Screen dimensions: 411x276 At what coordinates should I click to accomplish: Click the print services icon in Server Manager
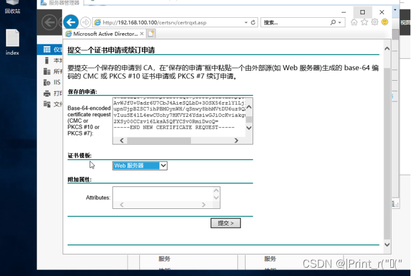pyautogui.click(x=47, y=93)
